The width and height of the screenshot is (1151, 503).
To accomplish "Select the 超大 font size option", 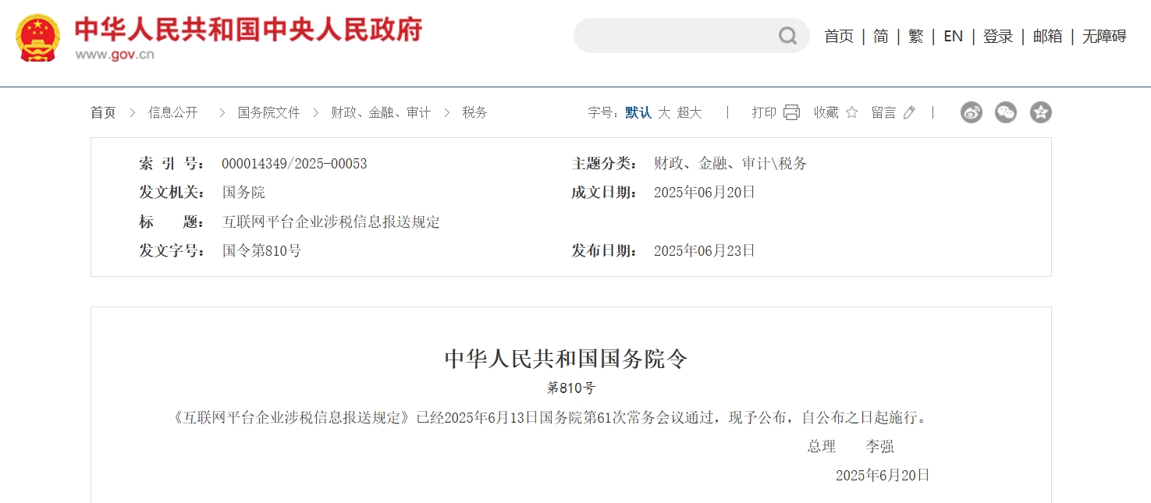I will [688, 112].
